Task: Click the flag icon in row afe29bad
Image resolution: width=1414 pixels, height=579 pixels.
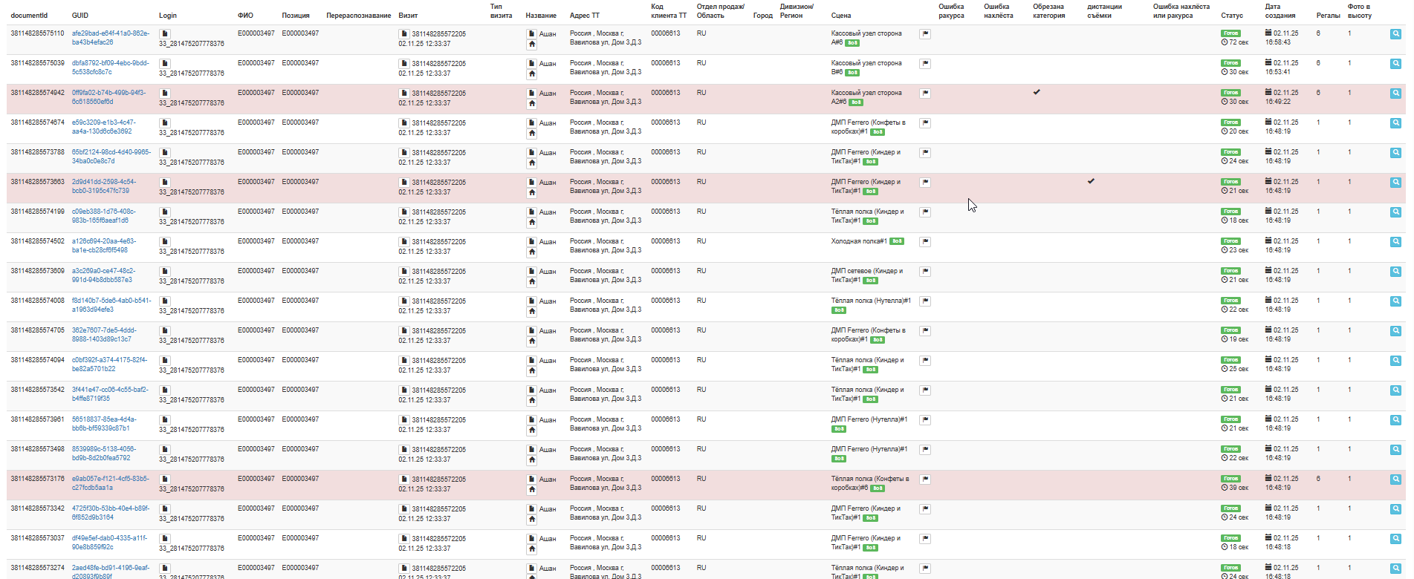Action: click(x=925, y=33)
